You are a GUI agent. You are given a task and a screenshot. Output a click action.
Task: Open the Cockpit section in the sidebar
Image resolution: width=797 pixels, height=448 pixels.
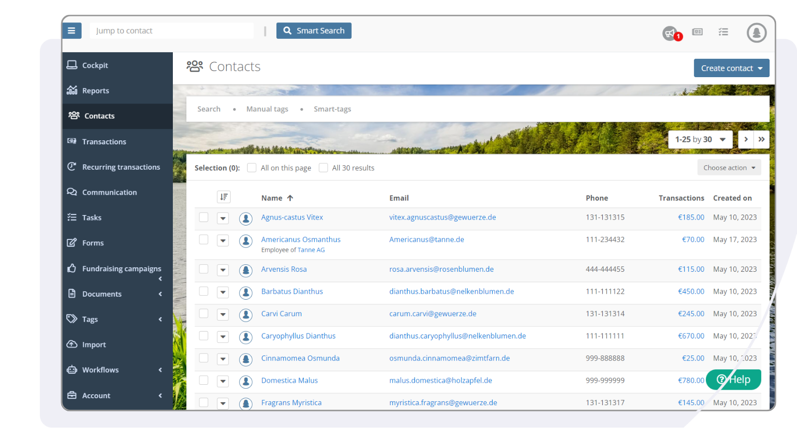[x=95, y=65]
